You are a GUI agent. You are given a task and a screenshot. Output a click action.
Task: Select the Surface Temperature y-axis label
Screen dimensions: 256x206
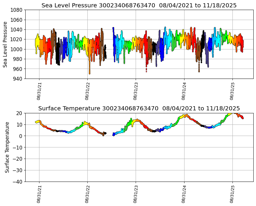(7, 147)
